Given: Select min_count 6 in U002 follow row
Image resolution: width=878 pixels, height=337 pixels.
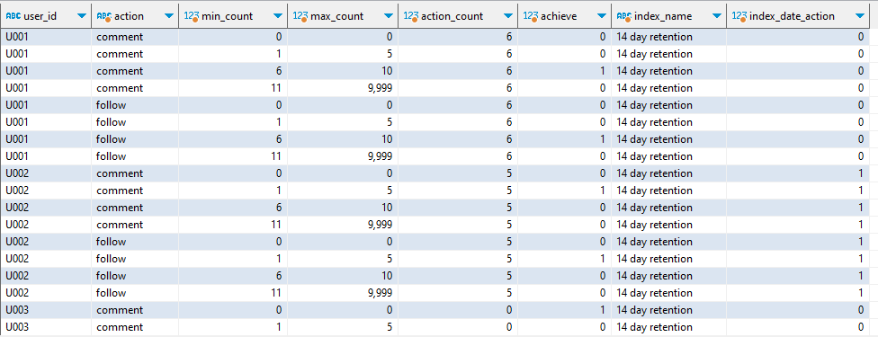Looking at the screenshot, I should coord(278,276).
